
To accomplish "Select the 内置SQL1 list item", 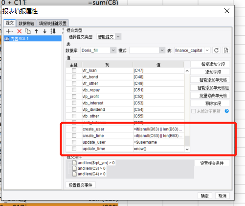I will 33,39.
